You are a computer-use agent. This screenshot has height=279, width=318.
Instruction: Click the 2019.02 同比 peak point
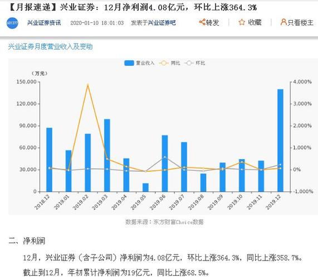[x=88, y=85]
